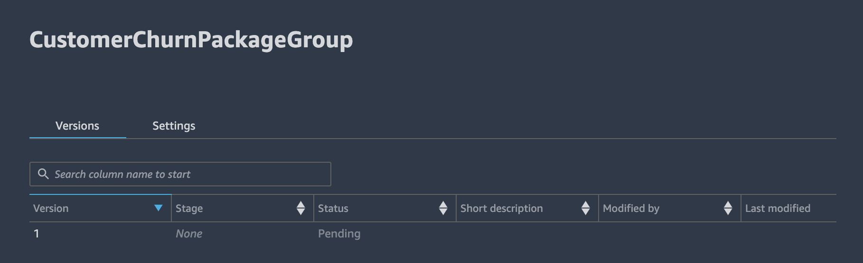Switch to the Versions tab
The width and height of the screenshot is (863, 263).
click(x=77, y=126)
